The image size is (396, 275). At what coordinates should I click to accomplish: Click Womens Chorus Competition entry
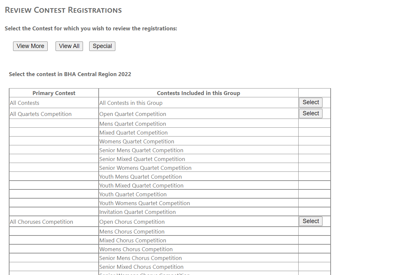coord(136,249)
